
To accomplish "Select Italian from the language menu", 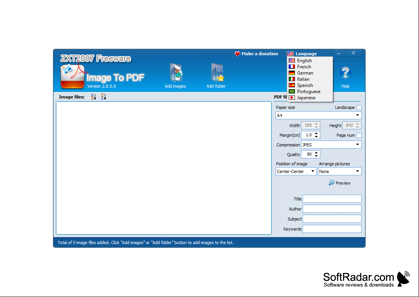I will pyautogui.click(x=310, y=79).
